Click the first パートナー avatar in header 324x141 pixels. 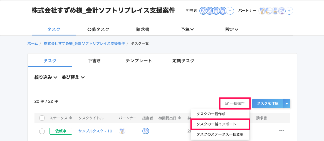click(x=263, y=11)
